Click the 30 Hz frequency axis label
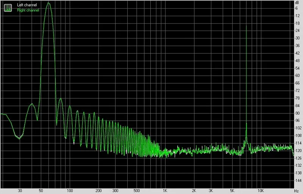 (20, 191)
